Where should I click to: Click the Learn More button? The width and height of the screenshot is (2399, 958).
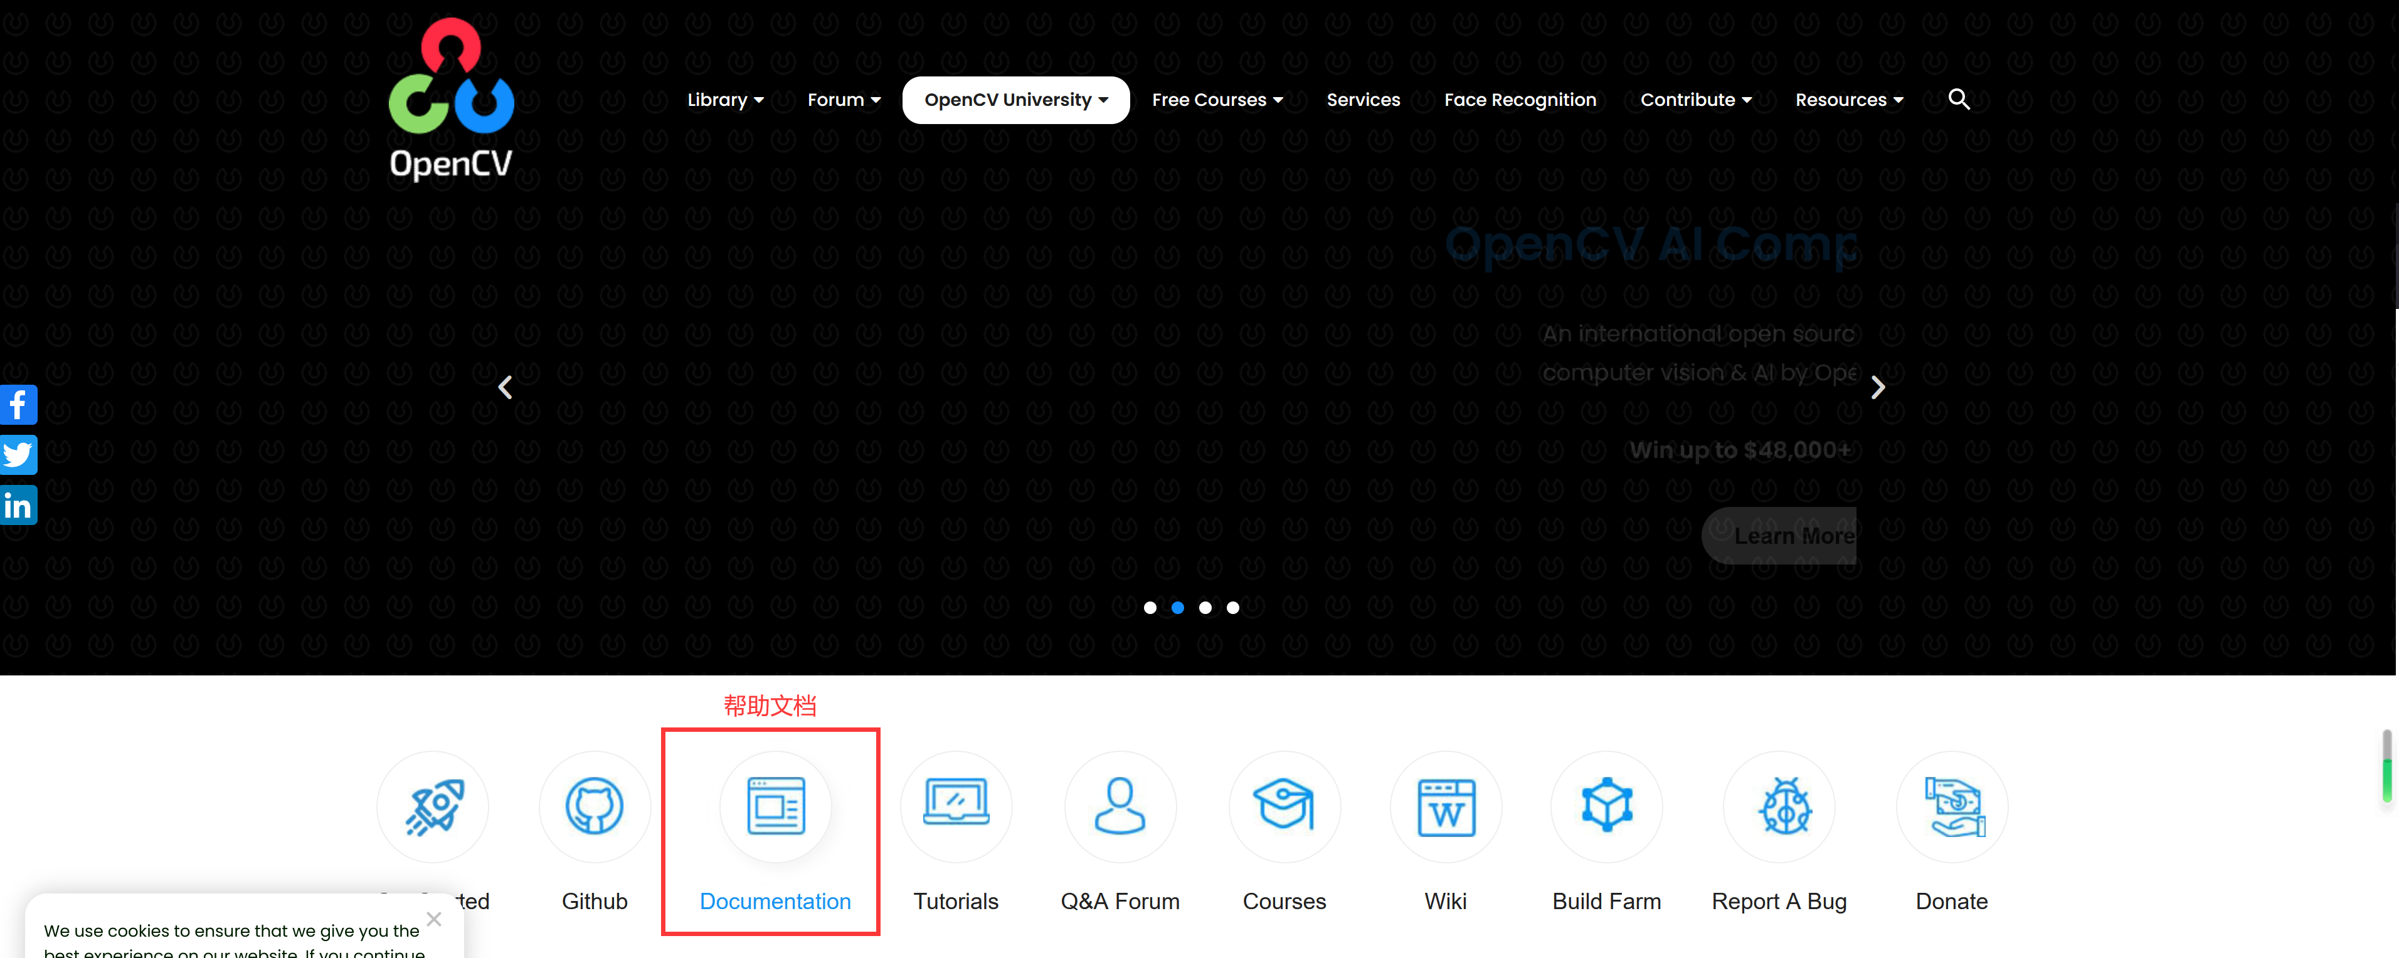pyautogui.click(x=1780, y=536)
